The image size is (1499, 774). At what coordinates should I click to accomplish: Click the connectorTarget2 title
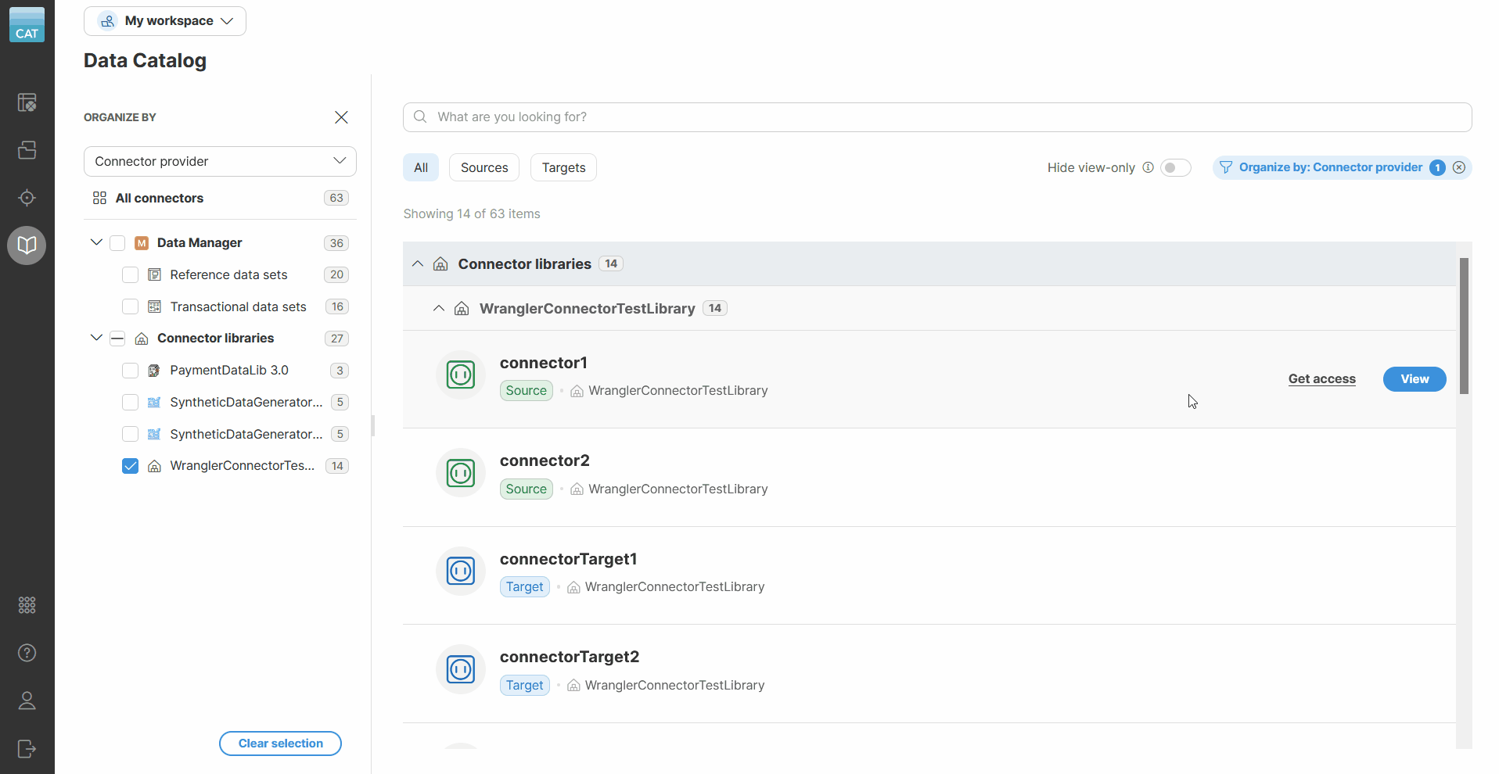click(570, 657)
